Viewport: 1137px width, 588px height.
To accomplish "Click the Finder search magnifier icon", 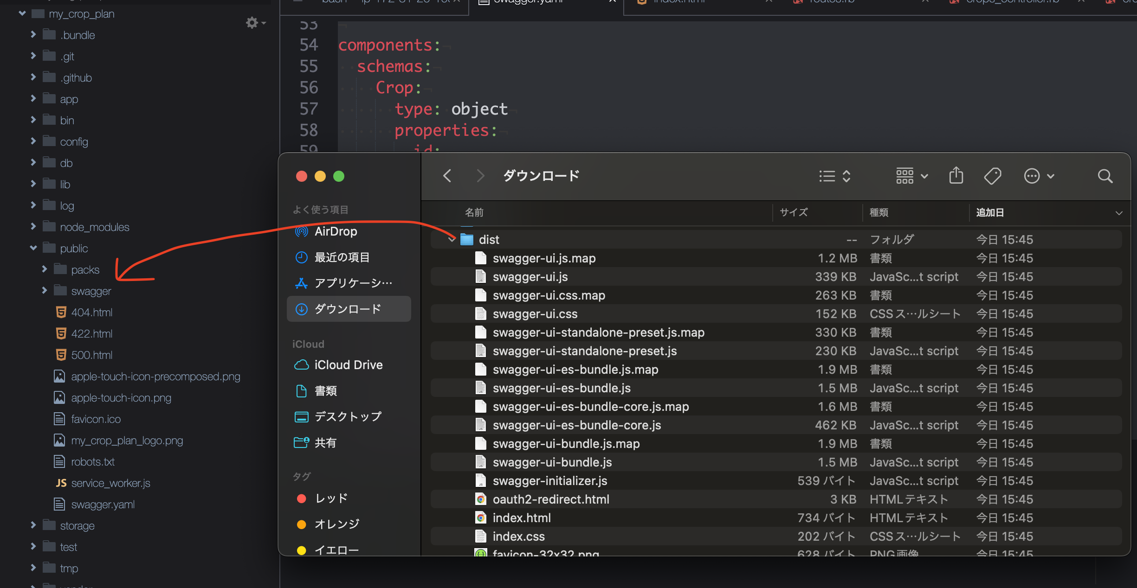I will (x=1105, y=176).
